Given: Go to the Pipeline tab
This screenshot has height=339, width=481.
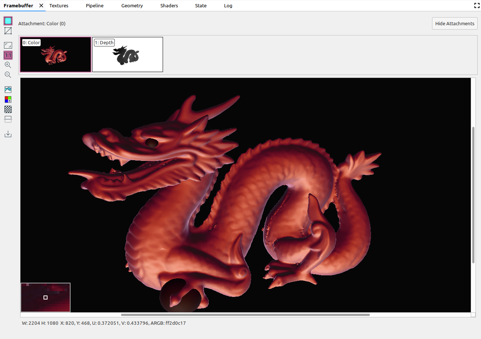Looking at the screenshot, I should [x=95, y=6].
